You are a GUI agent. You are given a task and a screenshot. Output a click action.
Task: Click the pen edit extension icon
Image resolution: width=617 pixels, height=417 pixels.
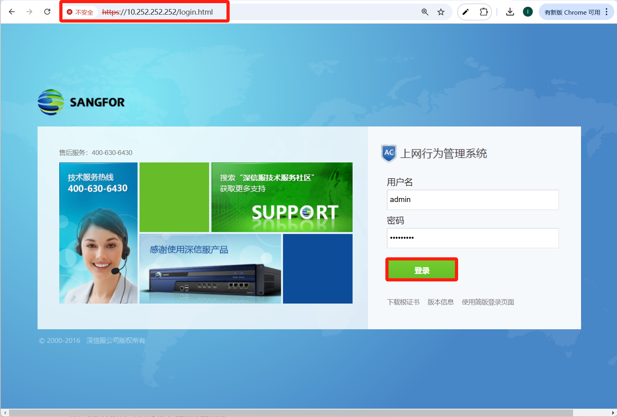pyautogui.click(x=466, y=12)
